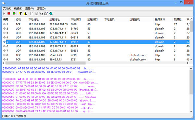Open the 文件(F) menu
Screen dimensions: 195x120
[7, 8]
